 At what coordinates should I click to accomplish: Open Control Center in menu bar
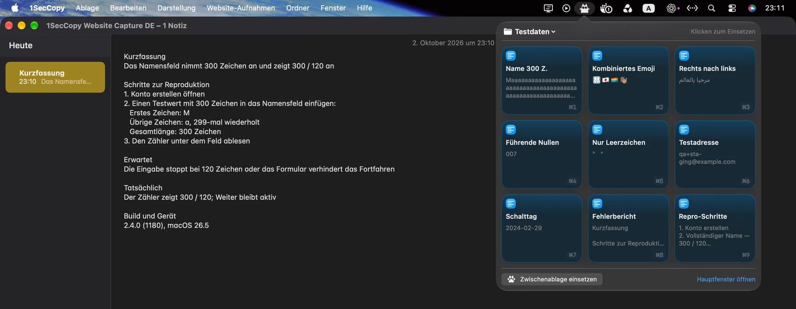pos(732,8)
